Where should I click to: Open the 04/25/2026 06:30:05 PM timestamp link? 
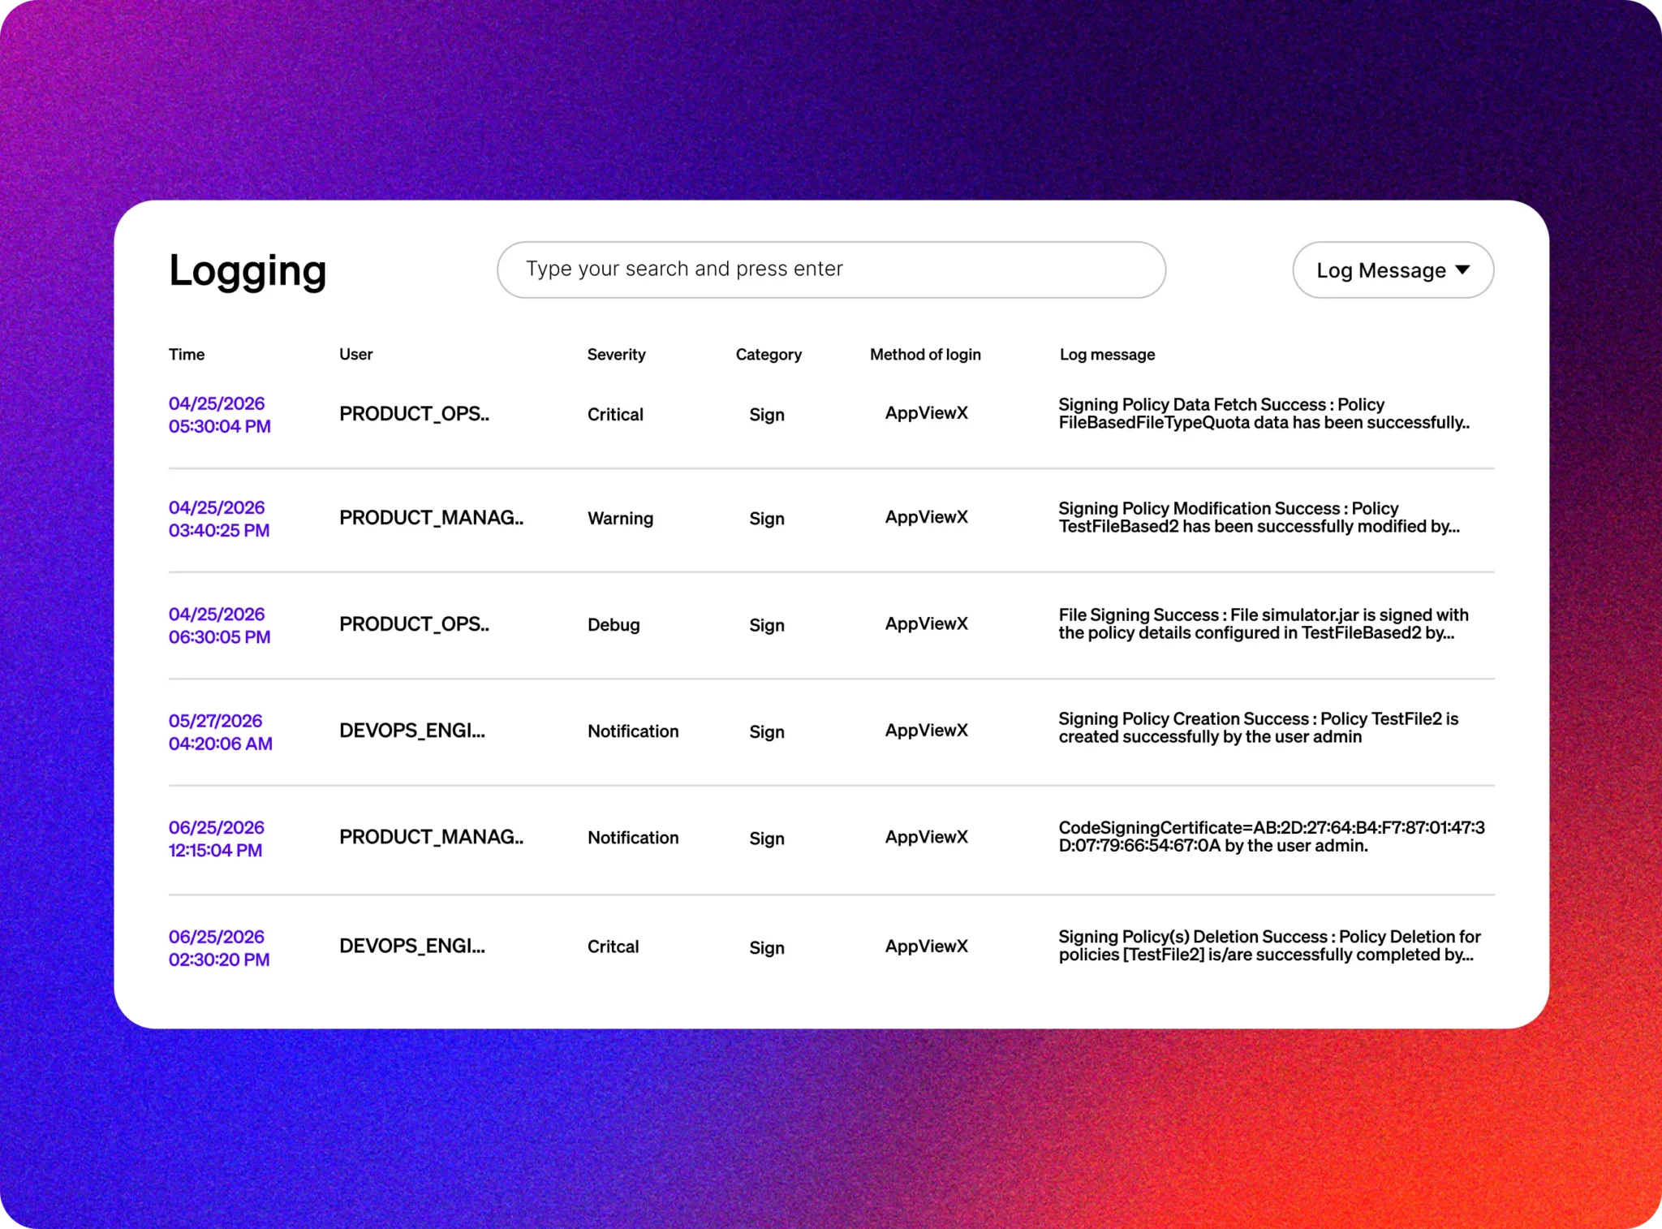(x=220, y=626)
